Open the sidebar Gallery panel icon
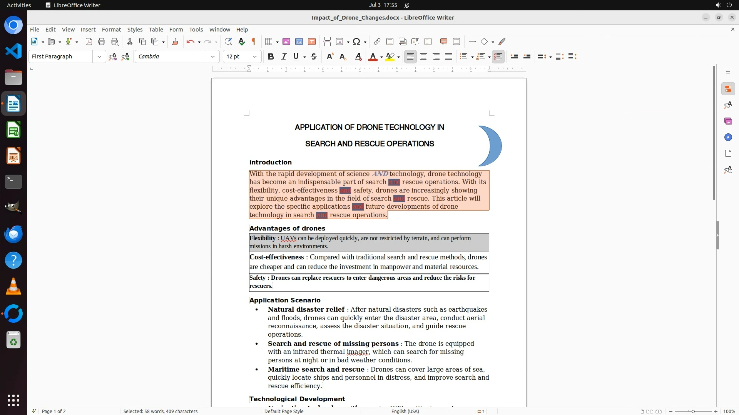 (x=728, y=121)
